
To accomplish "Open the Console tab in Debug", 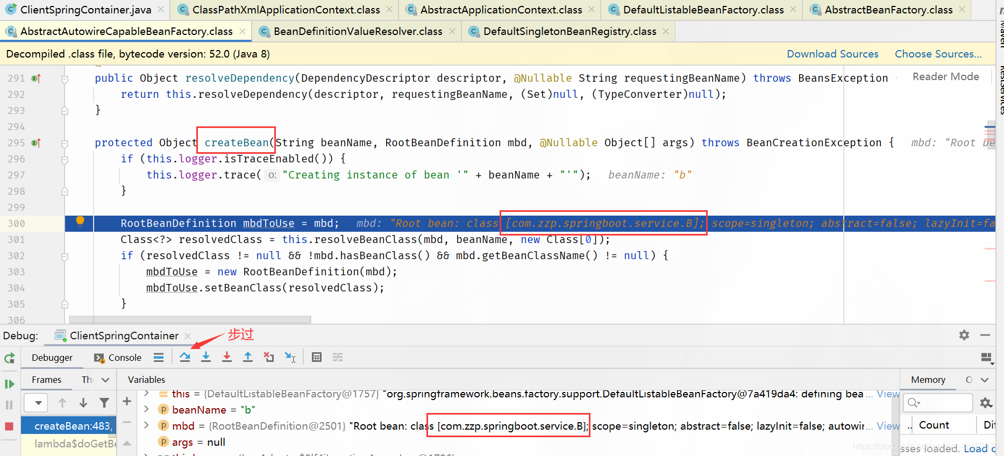I will coord(118,358).
